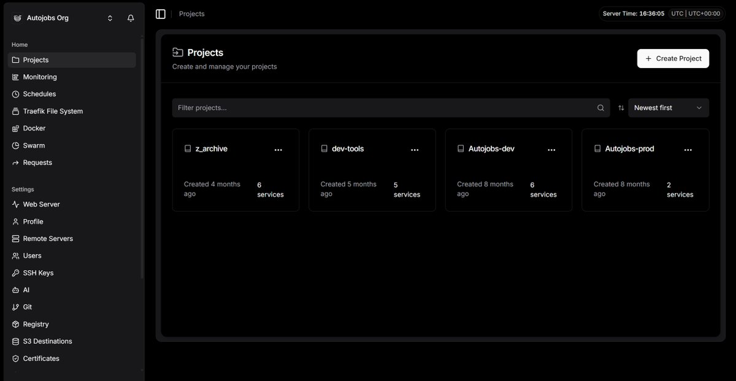736x381 pixels.
Task: Click the book icon on Autojobs-prod card
Action: coord(597,148)
